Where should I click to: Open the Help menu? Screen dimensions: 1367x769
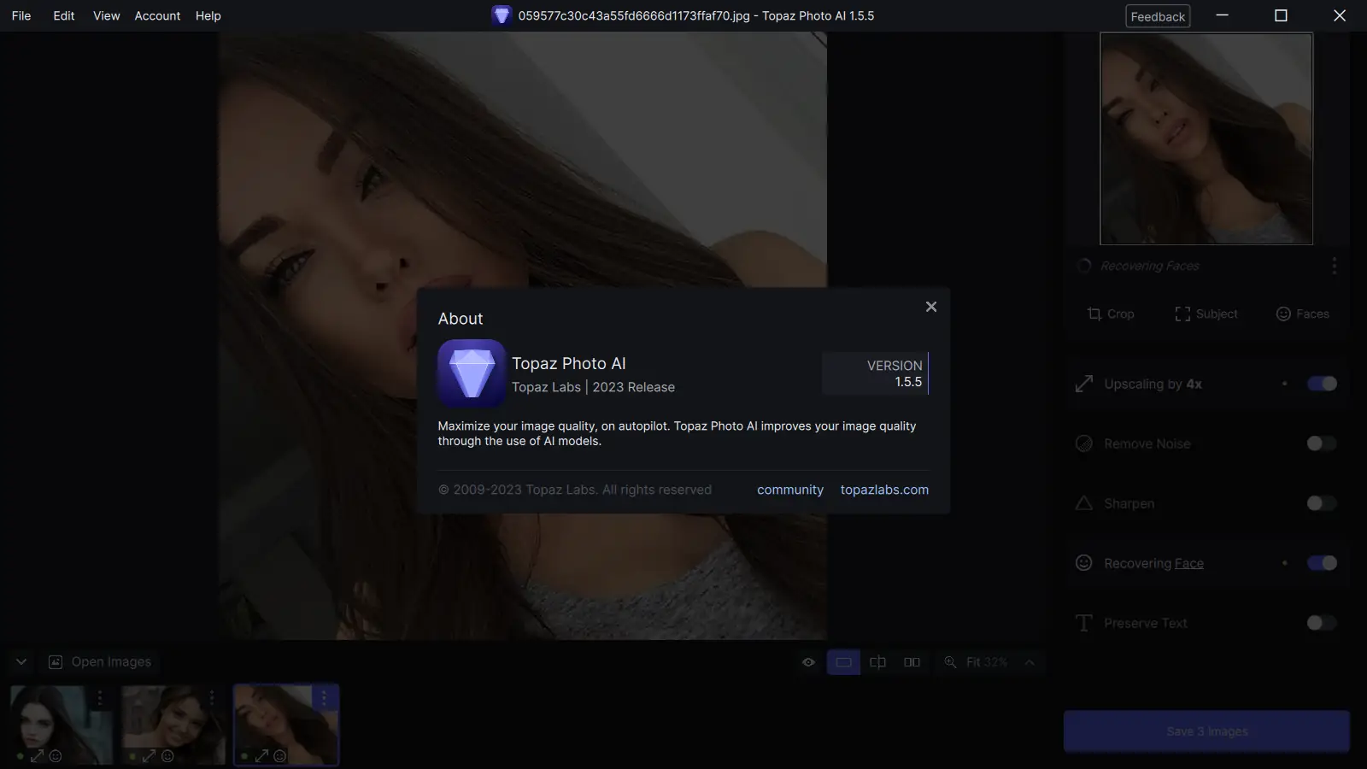click(208, 15)
